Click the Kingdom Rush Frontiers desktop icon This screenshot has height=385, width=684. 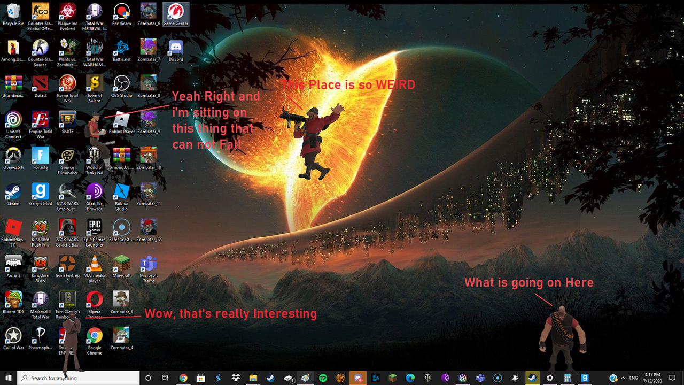click(x=41, y=233)
